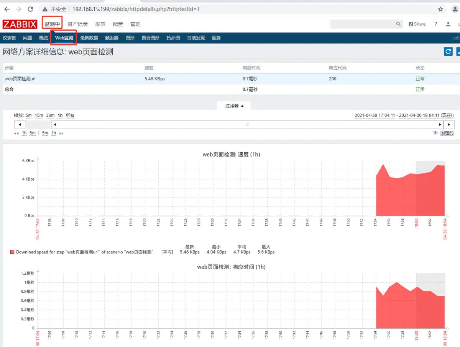Toggle the 固定的 fixed period link

[x=447, y=133]
